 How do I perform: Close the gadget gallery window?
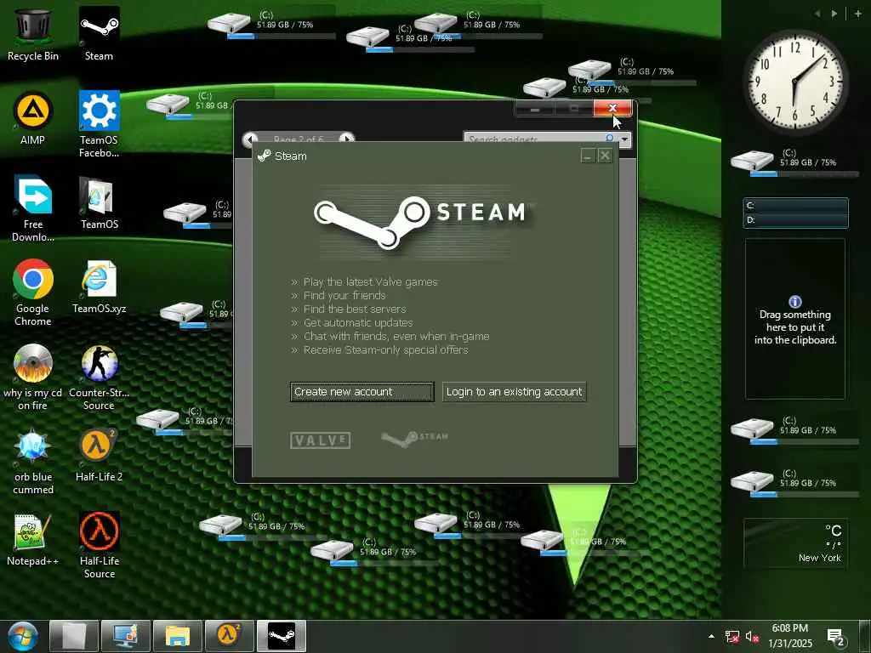612,108
